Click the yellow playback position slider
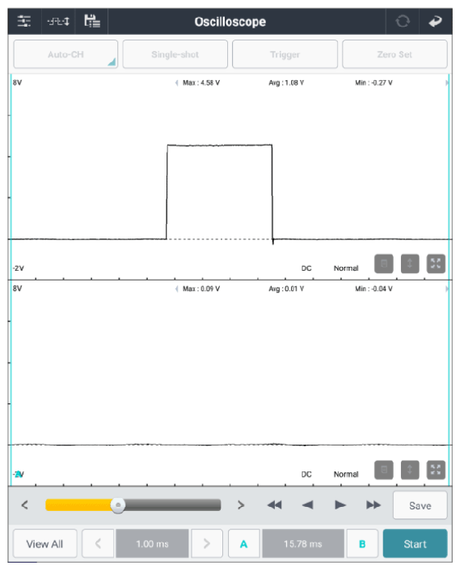 (133, 505)
